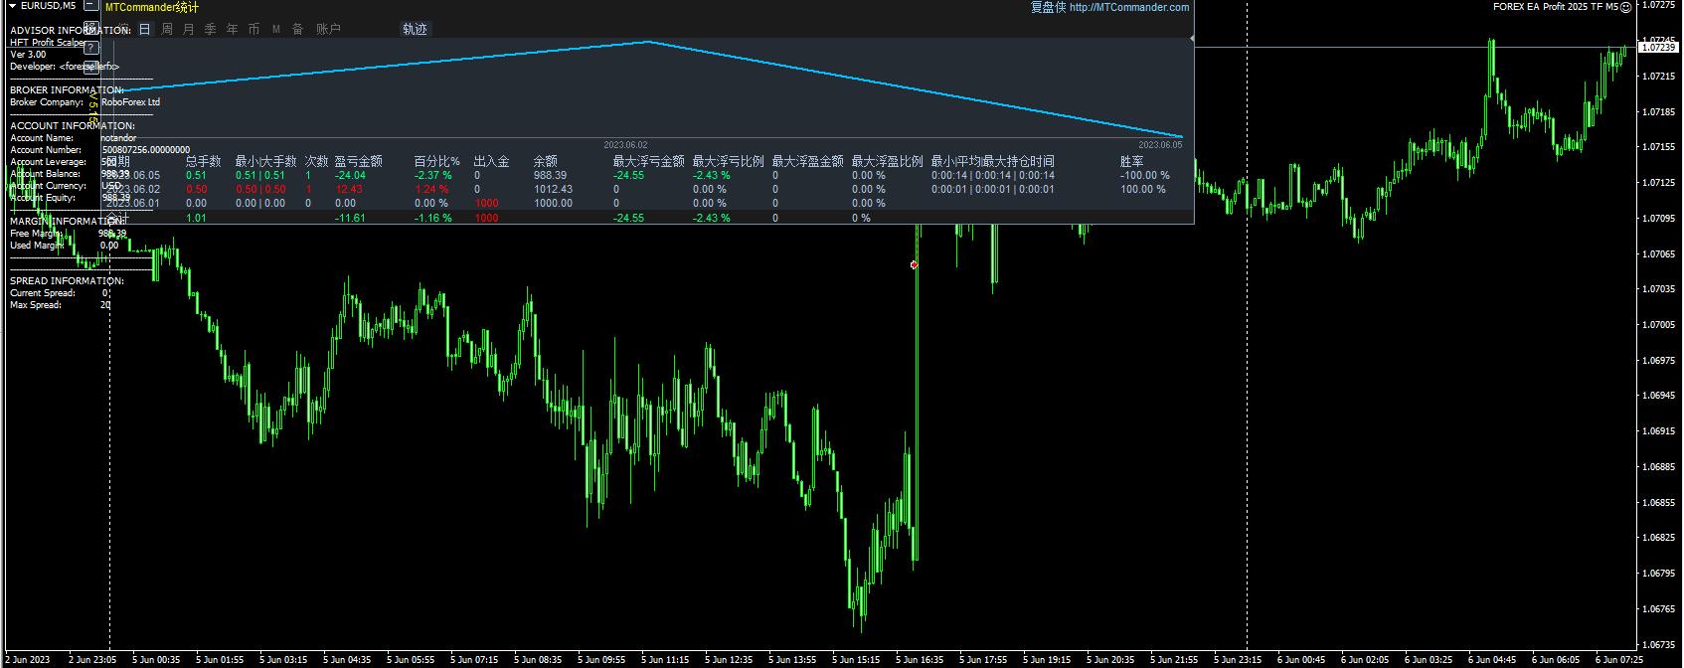Viewport: 1684px width, 668px height.
Task: Click the 次数 column header
Action: pos(317,161)
